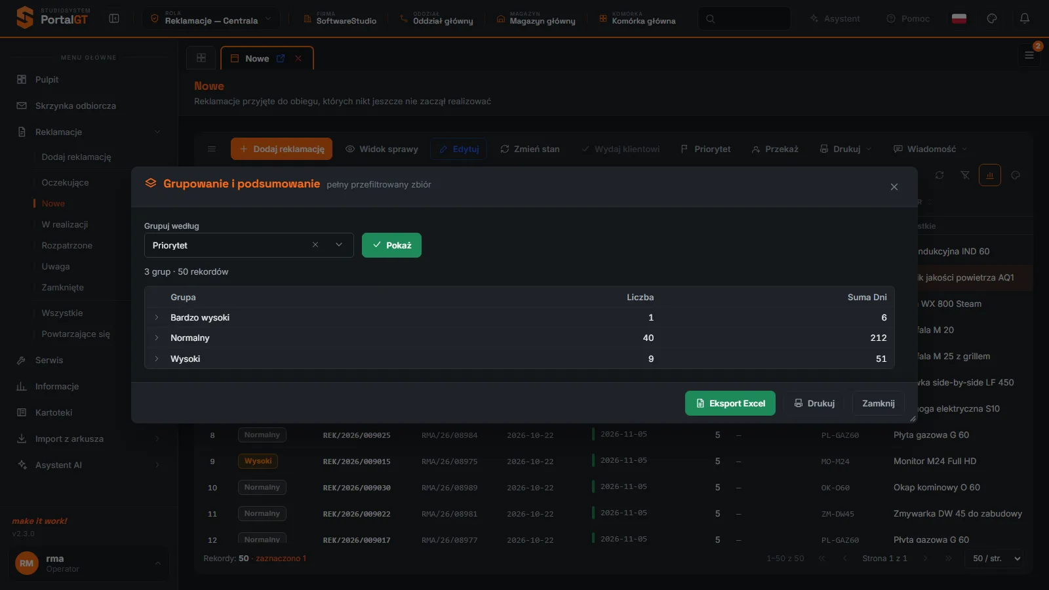Image resolution: width=1049 pixels, height=590 pixels.
Task: Open the Grupuj według dropdown arrow
Action: point(339,245)
